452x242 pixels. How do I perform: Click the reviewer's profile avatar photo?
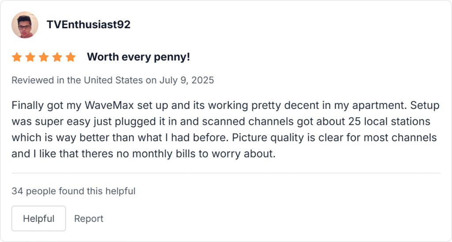[x=25, y=25]
